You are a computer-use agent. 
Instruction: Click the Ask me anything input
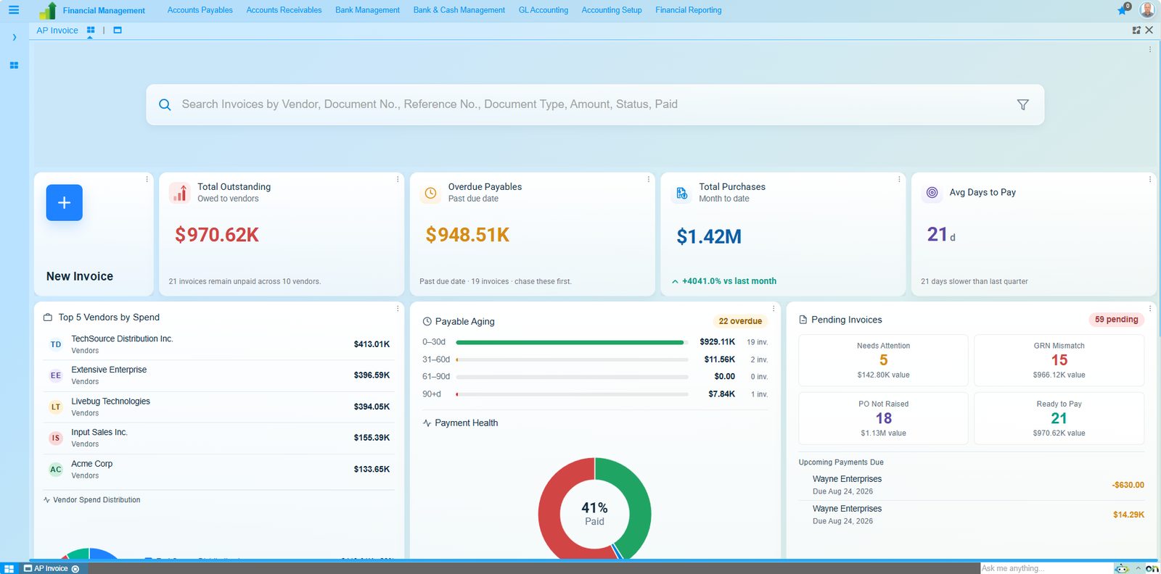click(x=1046, y=569)
